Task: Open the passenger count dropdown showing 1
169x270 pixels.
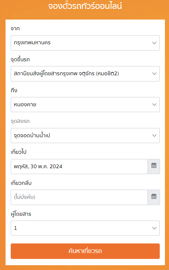Action: [85, 228]
